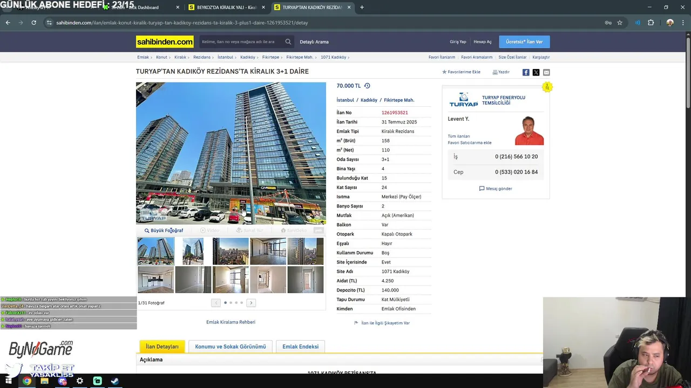
Task: Add listing to favorites with star icon
Action: pos(461,72)
